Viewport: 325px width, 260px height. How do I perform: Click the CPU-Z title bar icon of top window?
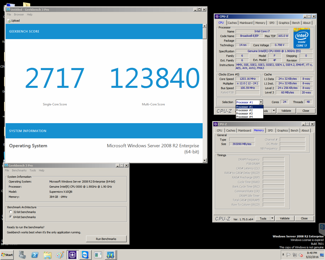(217, 17)
